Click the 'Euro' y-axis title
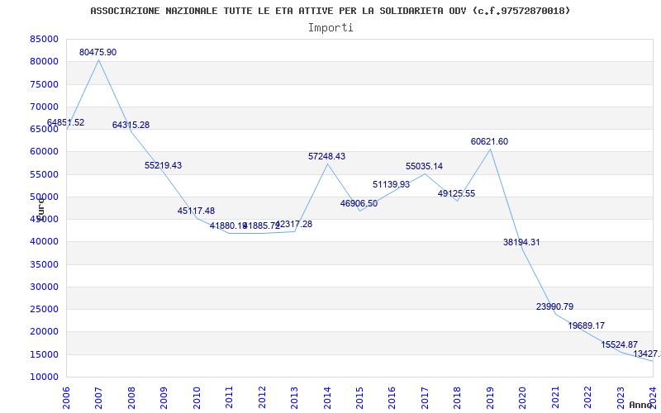 click(40, 209)
